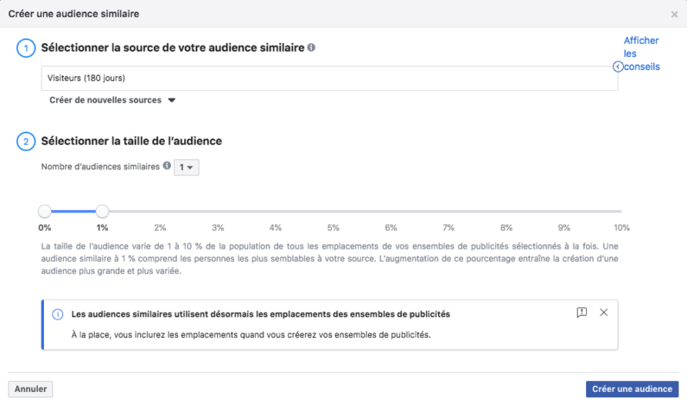Screen dimensions: 687x405
Task: Close the Créer une audience similaire dialog
Action: [674, 15]
